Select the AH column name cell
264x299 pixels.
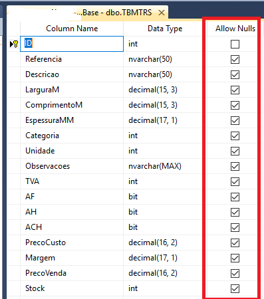pyautogui.click(x=72, y=212)
